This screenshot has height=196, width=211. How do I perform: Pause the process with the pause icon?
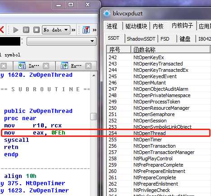26,30
